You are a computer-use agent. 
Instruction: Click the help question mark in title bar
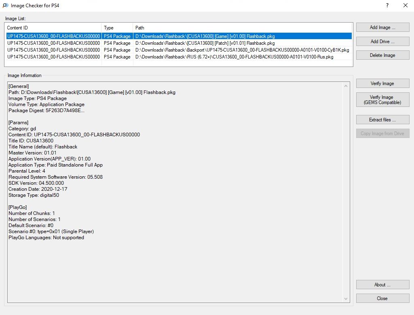pos(387,5)
